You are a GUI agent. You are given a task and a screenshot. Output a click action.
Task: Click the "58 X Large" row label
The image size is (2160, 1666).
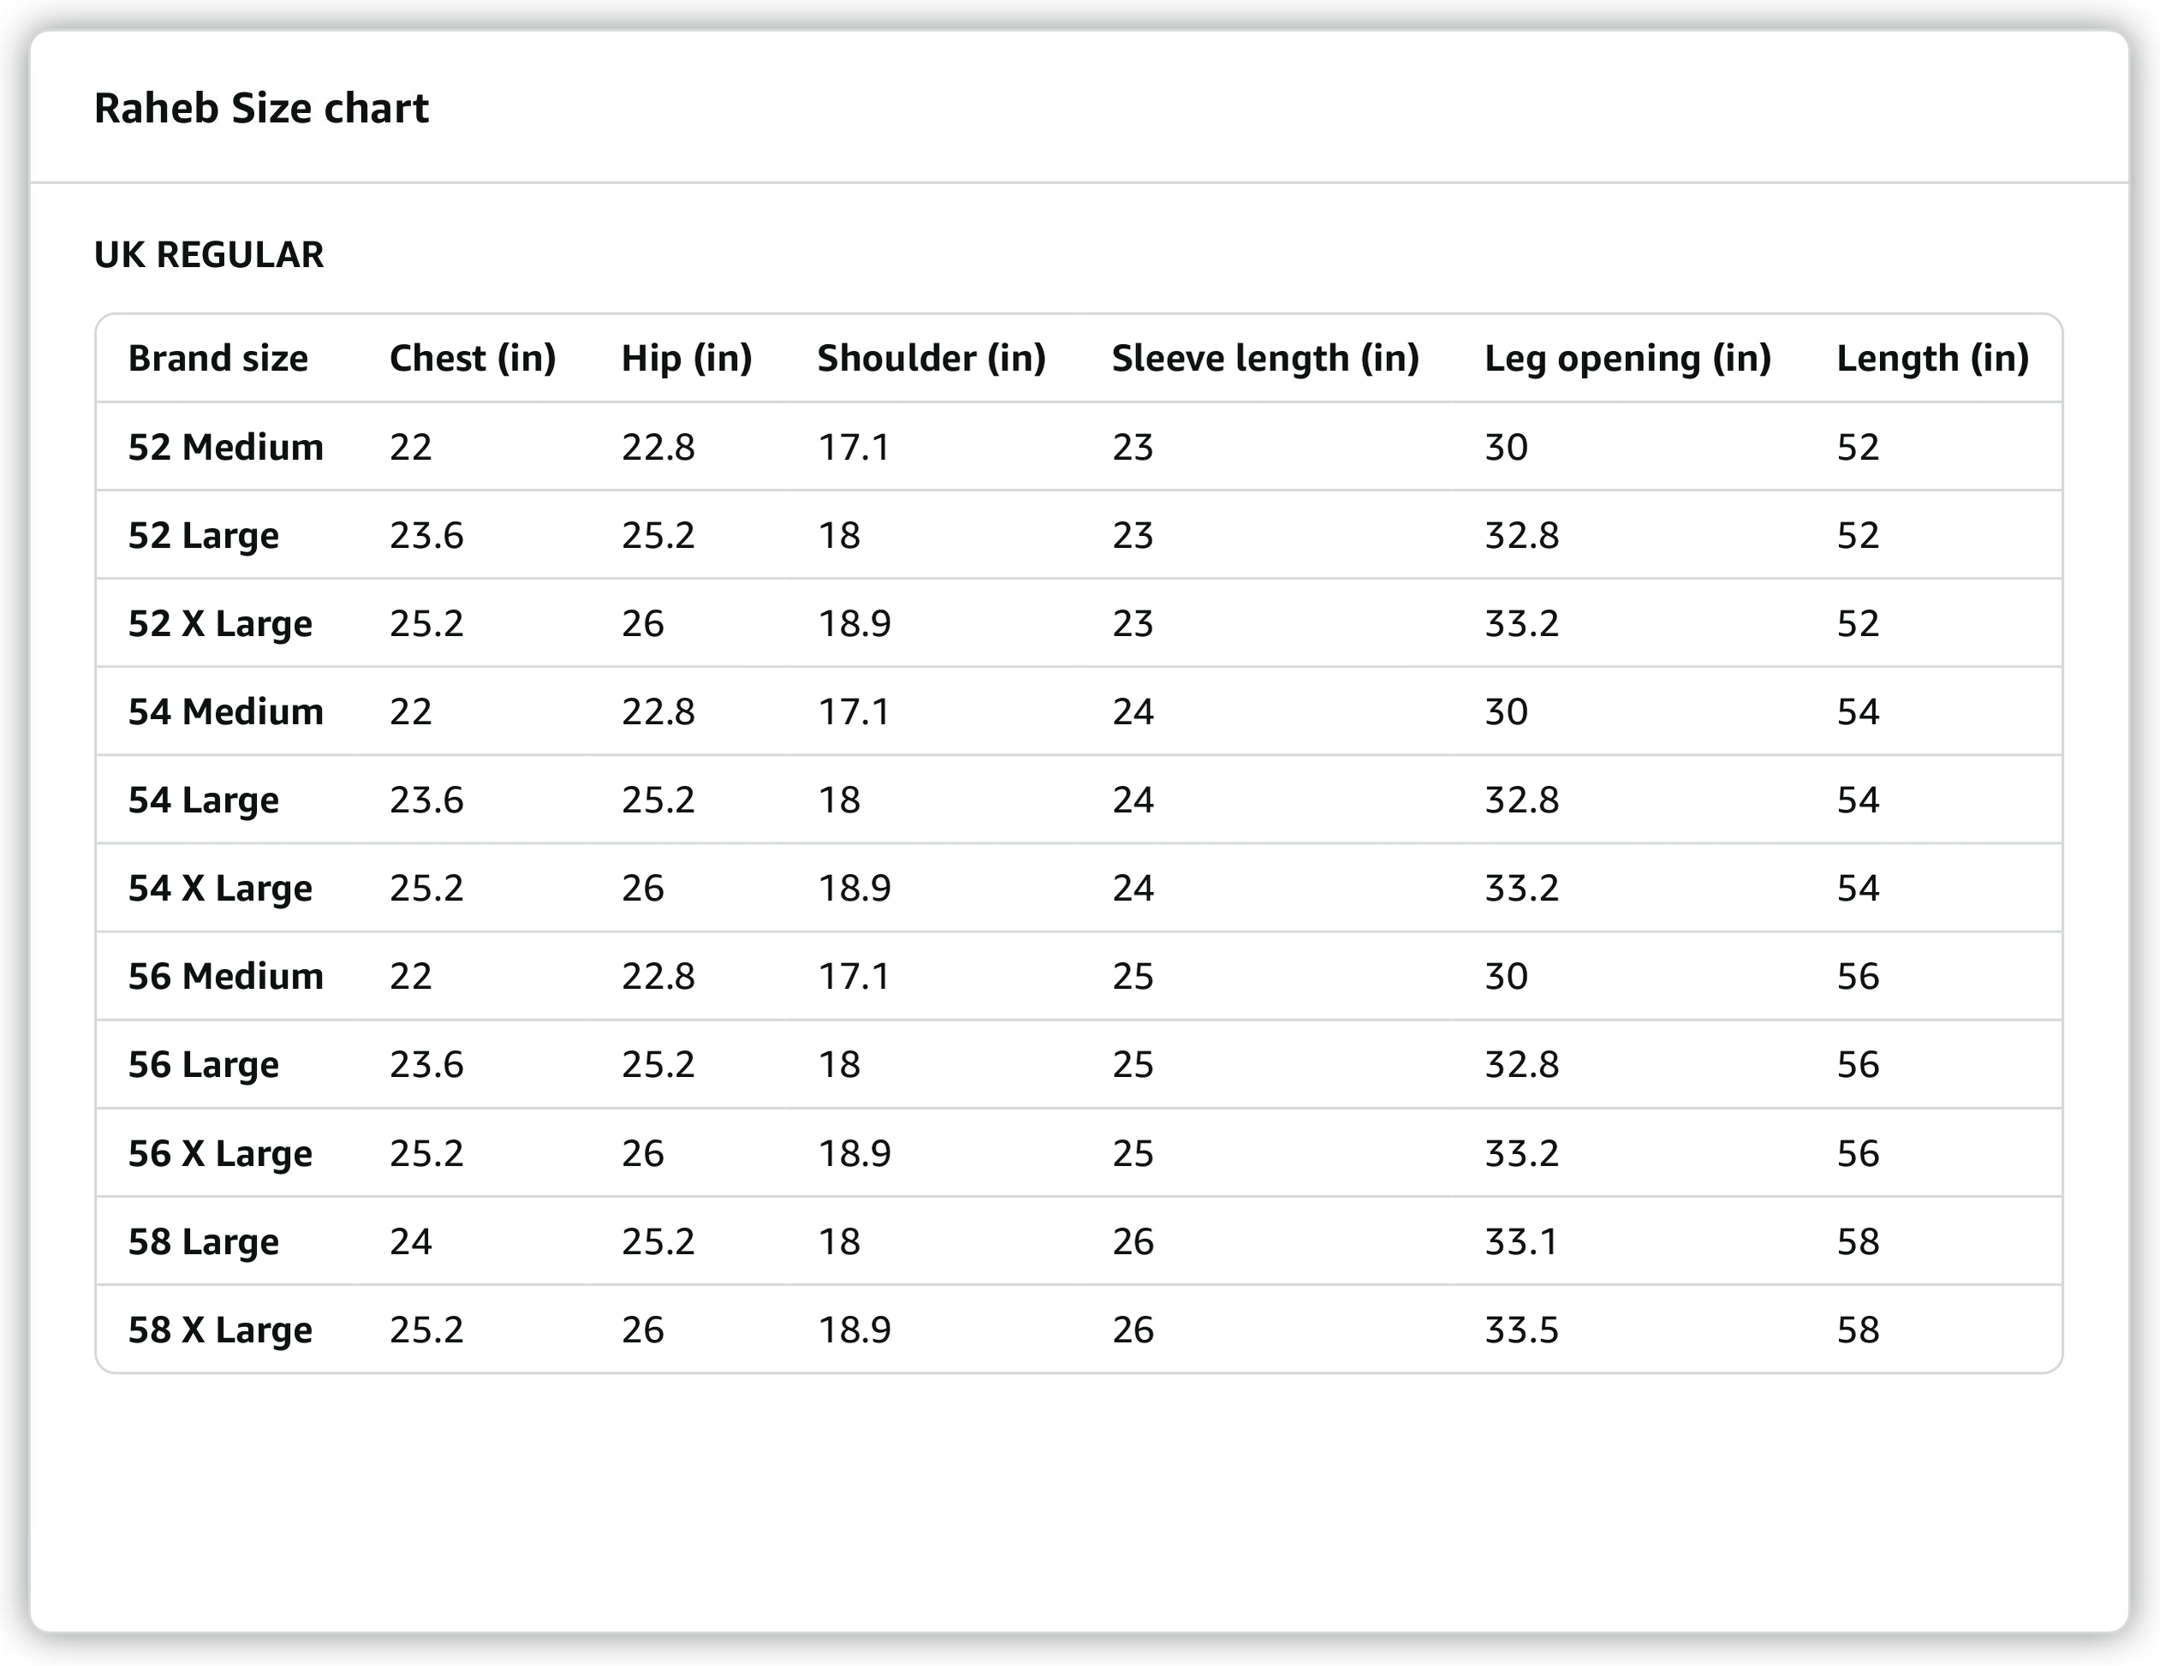tap(219, 1330)
